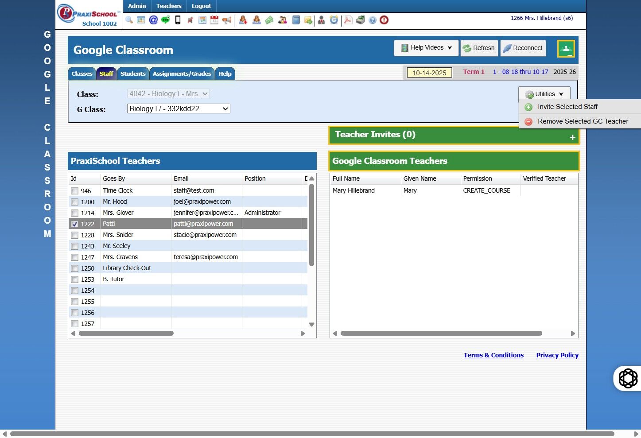
Task: Check the Library Check-Out checkbox
Action: [x=75, y=268]
